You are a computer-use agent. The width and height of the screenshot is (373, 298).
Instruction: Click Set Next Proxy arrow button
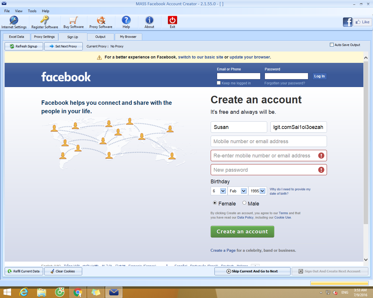(64, 46)
